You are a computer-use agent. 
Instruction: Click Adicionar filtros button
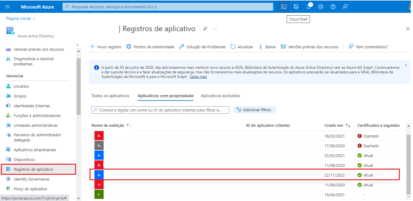coord(254,110)
